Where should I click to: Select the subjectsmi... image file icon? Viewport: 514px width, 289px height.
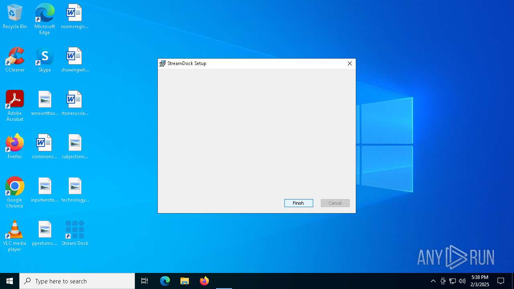coord(75,147)
